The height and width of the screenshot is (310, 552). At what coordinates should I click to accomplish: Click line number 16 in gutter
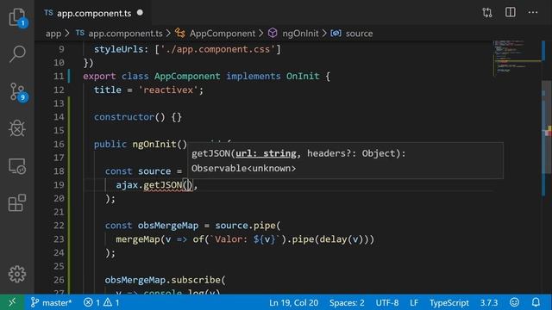coord(59,144)
